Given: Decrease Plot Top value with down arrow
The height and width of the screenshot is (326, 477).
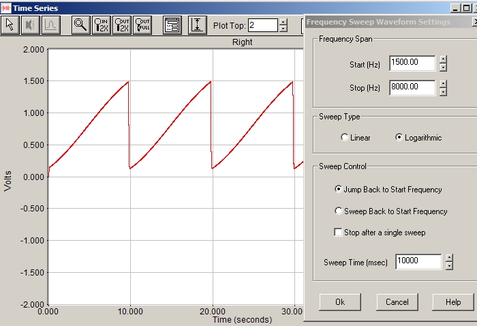Looking at the screenshot, I should tap(283, 29).
